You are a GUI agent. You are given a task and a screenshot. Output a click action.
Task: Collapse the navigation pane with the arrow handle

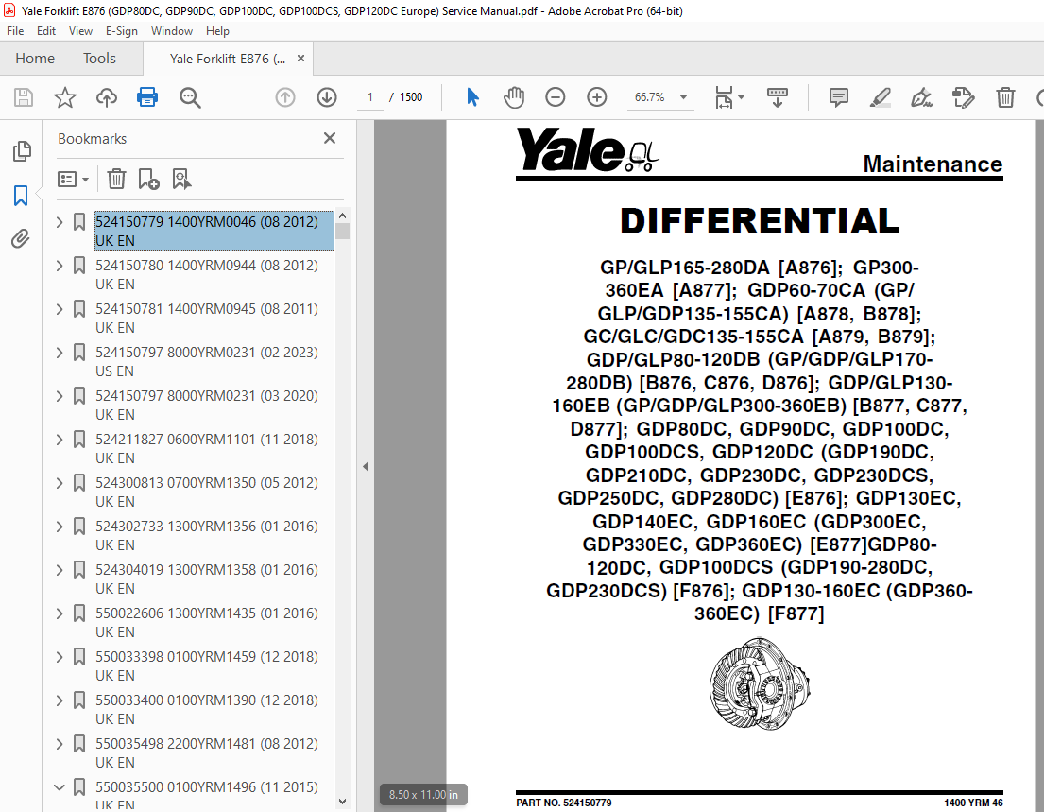coord(366,466)
